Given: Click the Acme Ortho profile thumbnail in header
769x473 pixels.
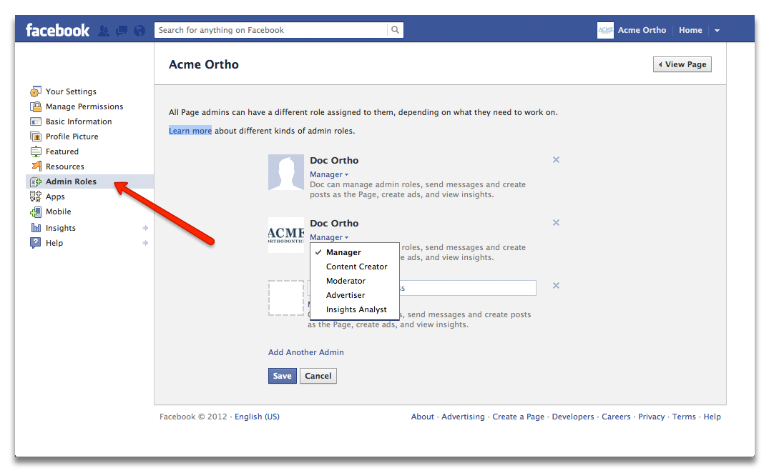Looking at the screenshot, I should pyautogui.click(x=605, y=30).
